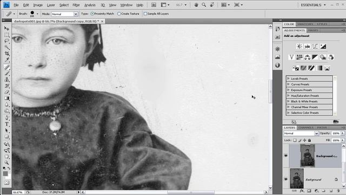Enable Sample All Layers checkbox
The image size is (346, 195).
[x=145, y=14]
